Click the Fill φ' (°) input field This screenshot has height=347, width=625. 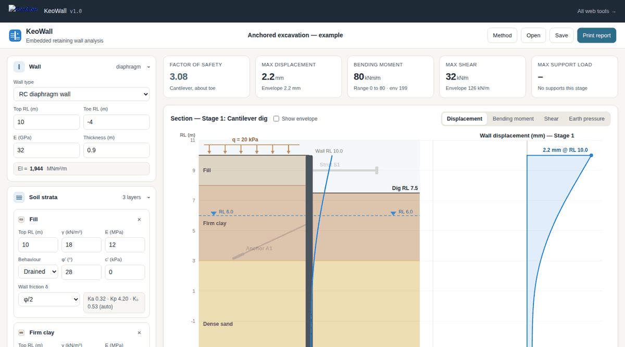coord(81,272)
